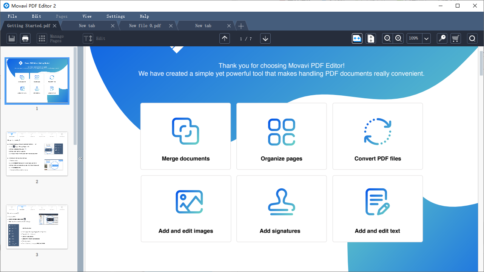Select the last New tab
Screen dimensions: 484x272
coord(203,26)
